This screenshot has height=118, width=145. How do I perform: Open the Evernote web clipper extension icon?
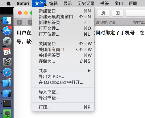[104, 13]
